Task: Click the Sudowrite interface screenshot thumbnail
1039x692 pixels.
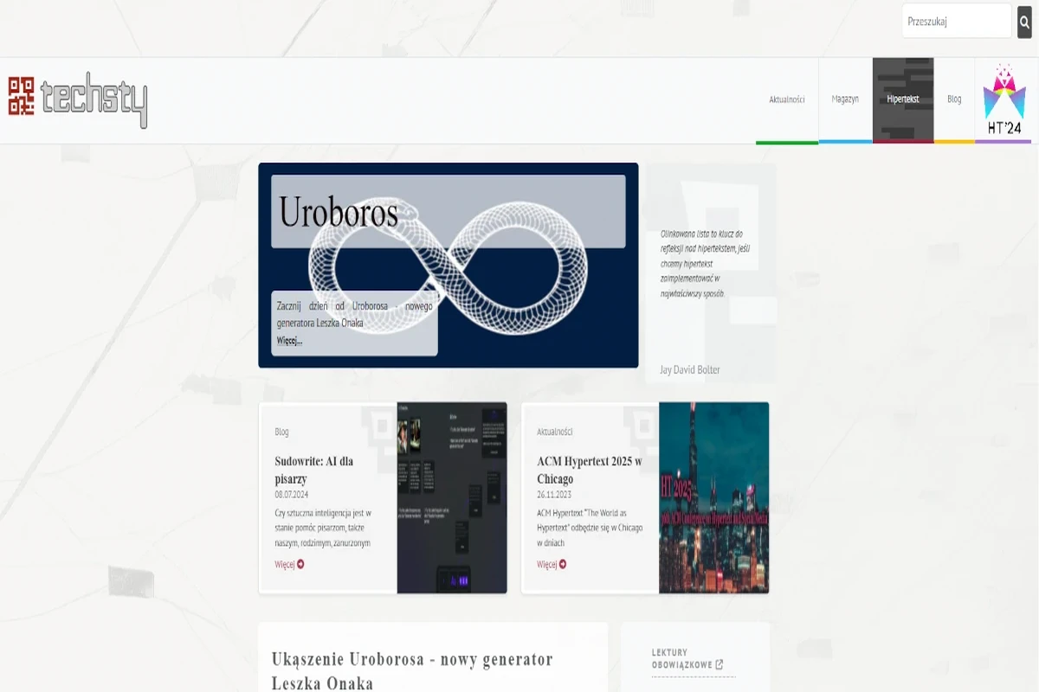Action: [x=451, y=496]
